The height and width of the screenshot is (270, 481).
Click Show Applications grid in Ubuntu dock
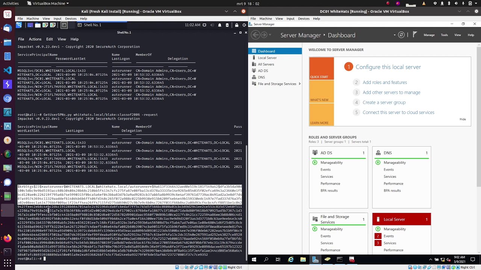pos(8,262)
